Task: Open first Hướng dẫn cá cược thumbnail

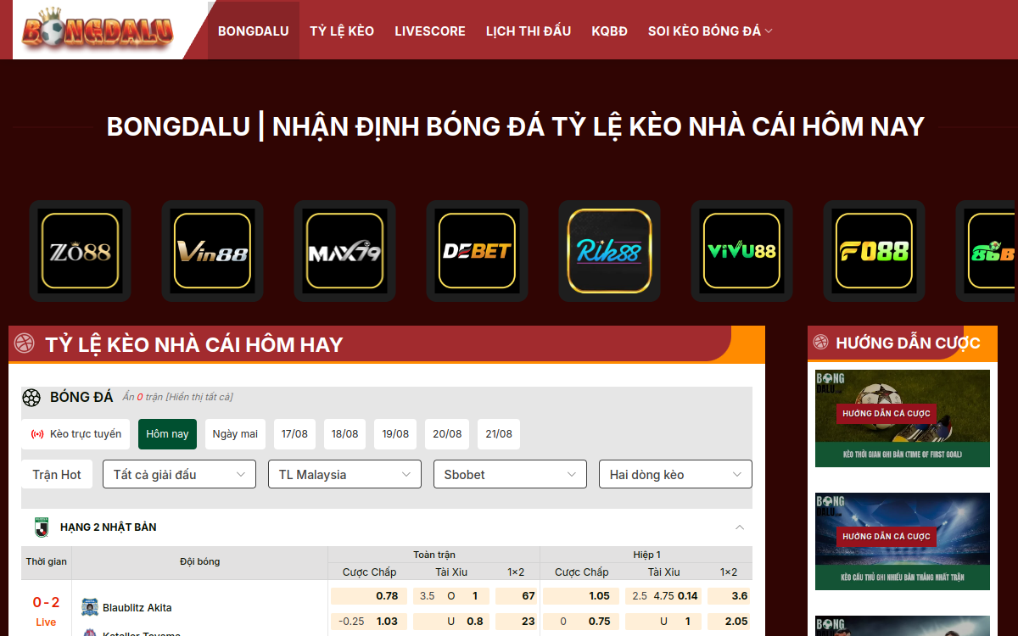Action: point(903,418)
